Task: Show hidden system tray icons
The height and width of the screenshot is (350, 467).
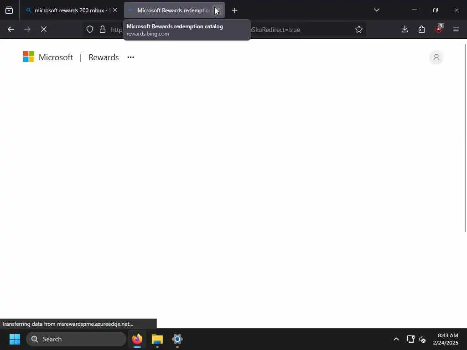Action: [396, 339]
